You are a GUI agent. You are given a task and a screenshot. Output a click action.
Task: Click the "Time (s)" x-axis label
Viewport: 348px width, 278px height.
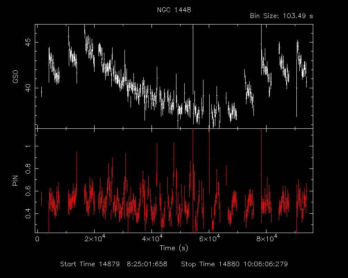[174, 248]
